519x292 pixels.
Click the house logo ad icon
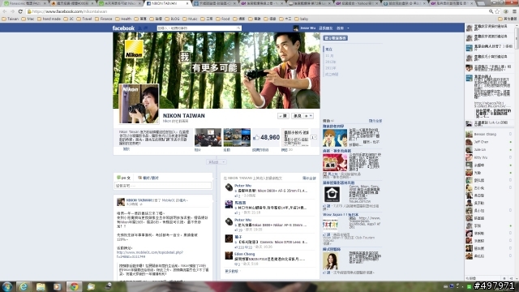pos(332,194)
